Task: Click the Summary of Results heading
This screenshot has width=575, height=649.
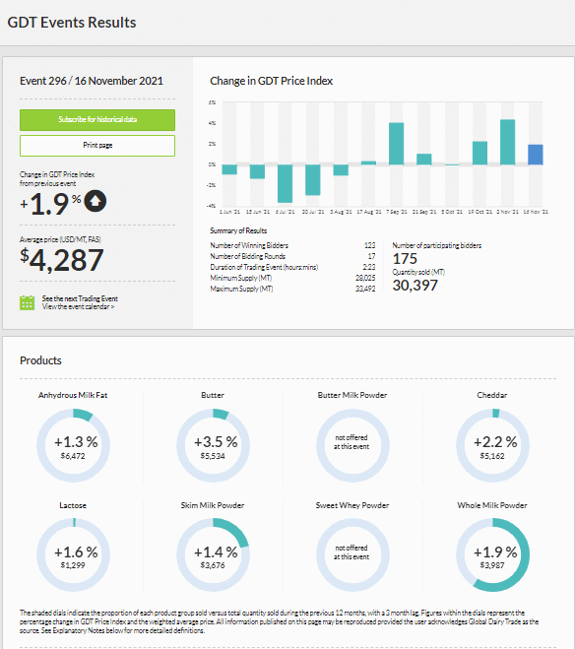Action: point(238,230)
